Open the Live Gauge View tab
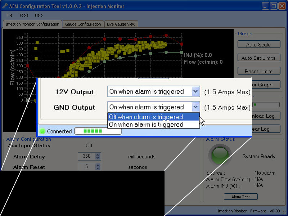Viewport: 288px width, 216px height. pos(121,24)
